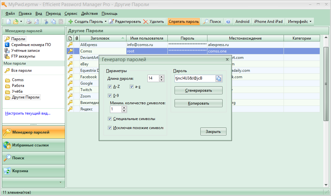This screenshot has height=196, width=331.
Task: Click the generated password text field
Action: (195, 78)
